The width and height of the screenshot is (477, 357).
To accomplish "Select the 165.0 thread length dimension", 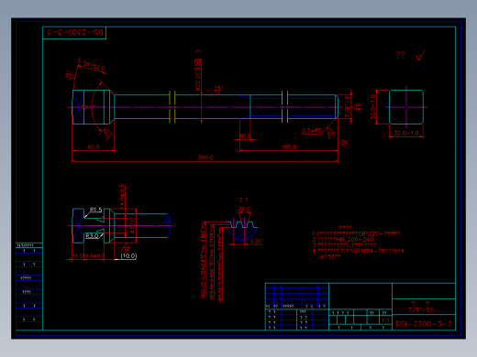I will pos(289,146).
